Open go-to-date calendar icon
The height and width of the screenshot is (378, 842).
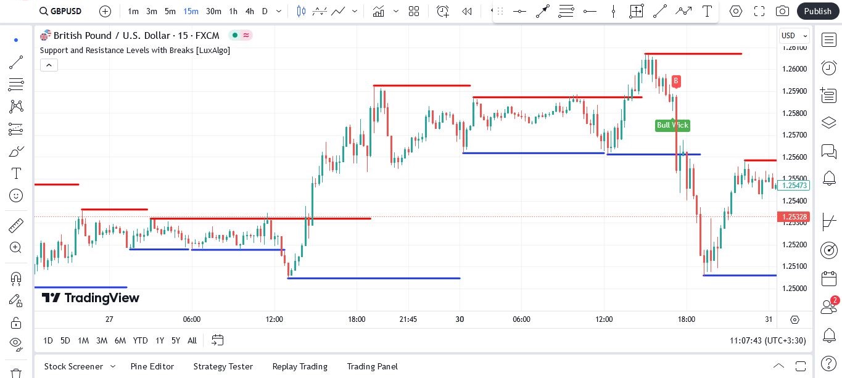tap(217, 340)
